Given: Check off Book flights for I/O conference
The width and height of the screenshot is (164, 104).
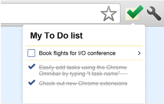Looking at the screenshot, I should coord(31,53).
